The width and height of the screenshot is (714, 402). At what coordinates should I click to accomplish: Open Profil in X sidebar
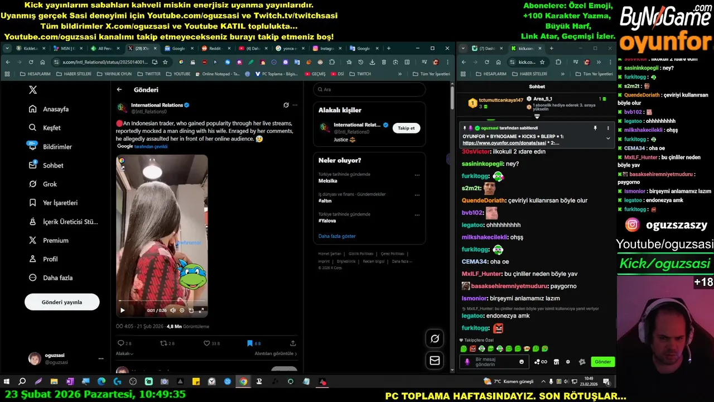coord(43,259)
